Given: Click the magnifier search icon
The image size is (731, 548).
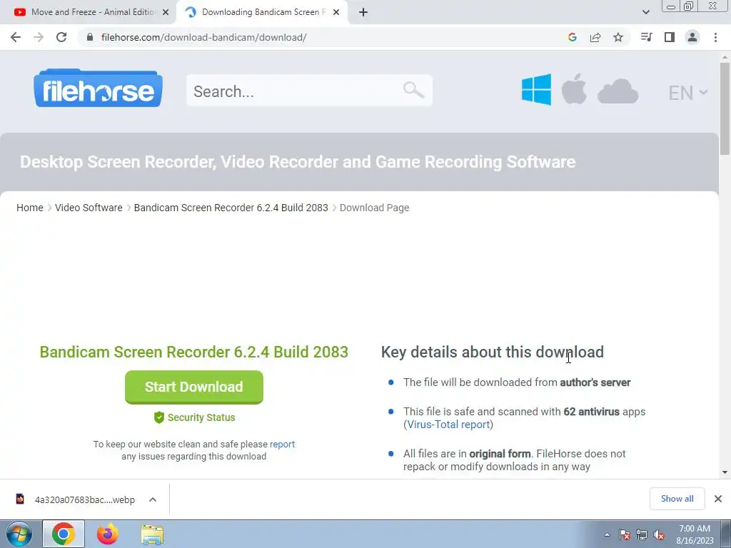Looking at the screenshot, I should click(x=413, y=89).
